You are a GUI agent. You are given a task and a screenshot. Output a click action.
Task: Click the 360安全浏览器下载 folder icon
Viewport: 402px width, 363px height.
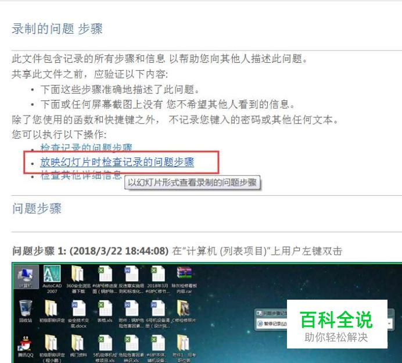click(78, 279)
